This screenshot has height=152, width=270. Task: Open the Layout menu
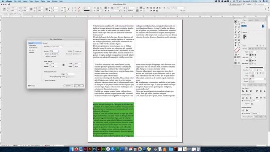click(25, 1)
